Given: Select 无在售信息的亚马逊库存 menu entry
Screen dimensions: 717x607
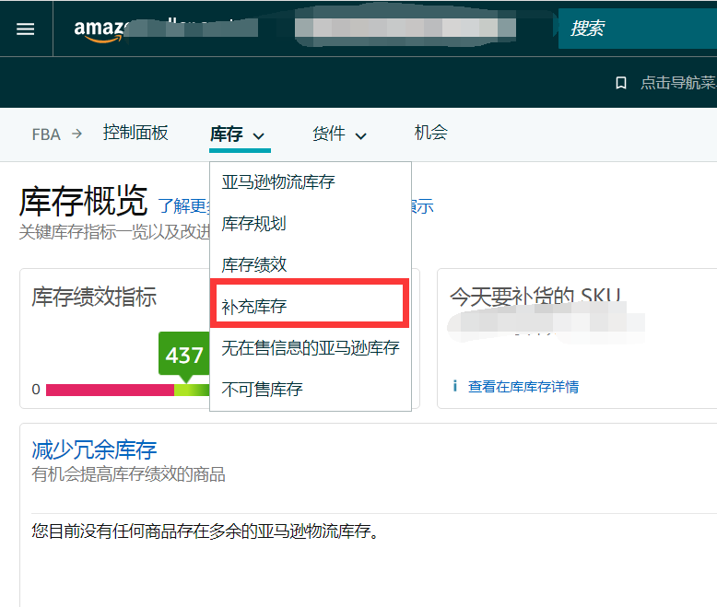Looking at the screenshot, I should [311, 348].
